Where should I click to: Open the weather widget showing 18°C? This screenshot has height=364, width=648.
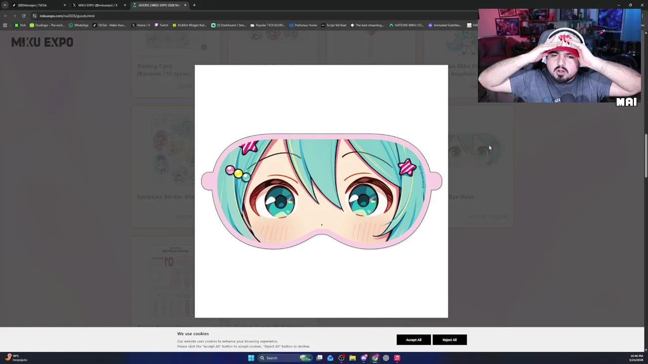click(16, 358)
